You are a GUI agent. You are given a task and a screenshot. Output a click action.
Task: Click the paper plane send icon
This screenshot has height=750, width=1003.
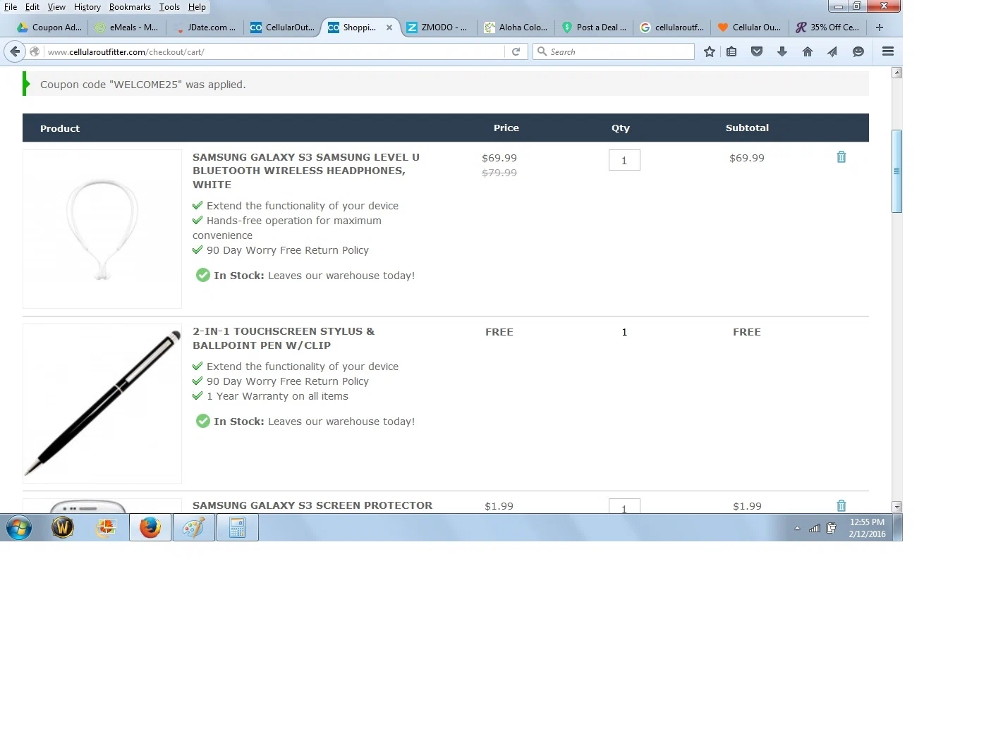(832, 51)
